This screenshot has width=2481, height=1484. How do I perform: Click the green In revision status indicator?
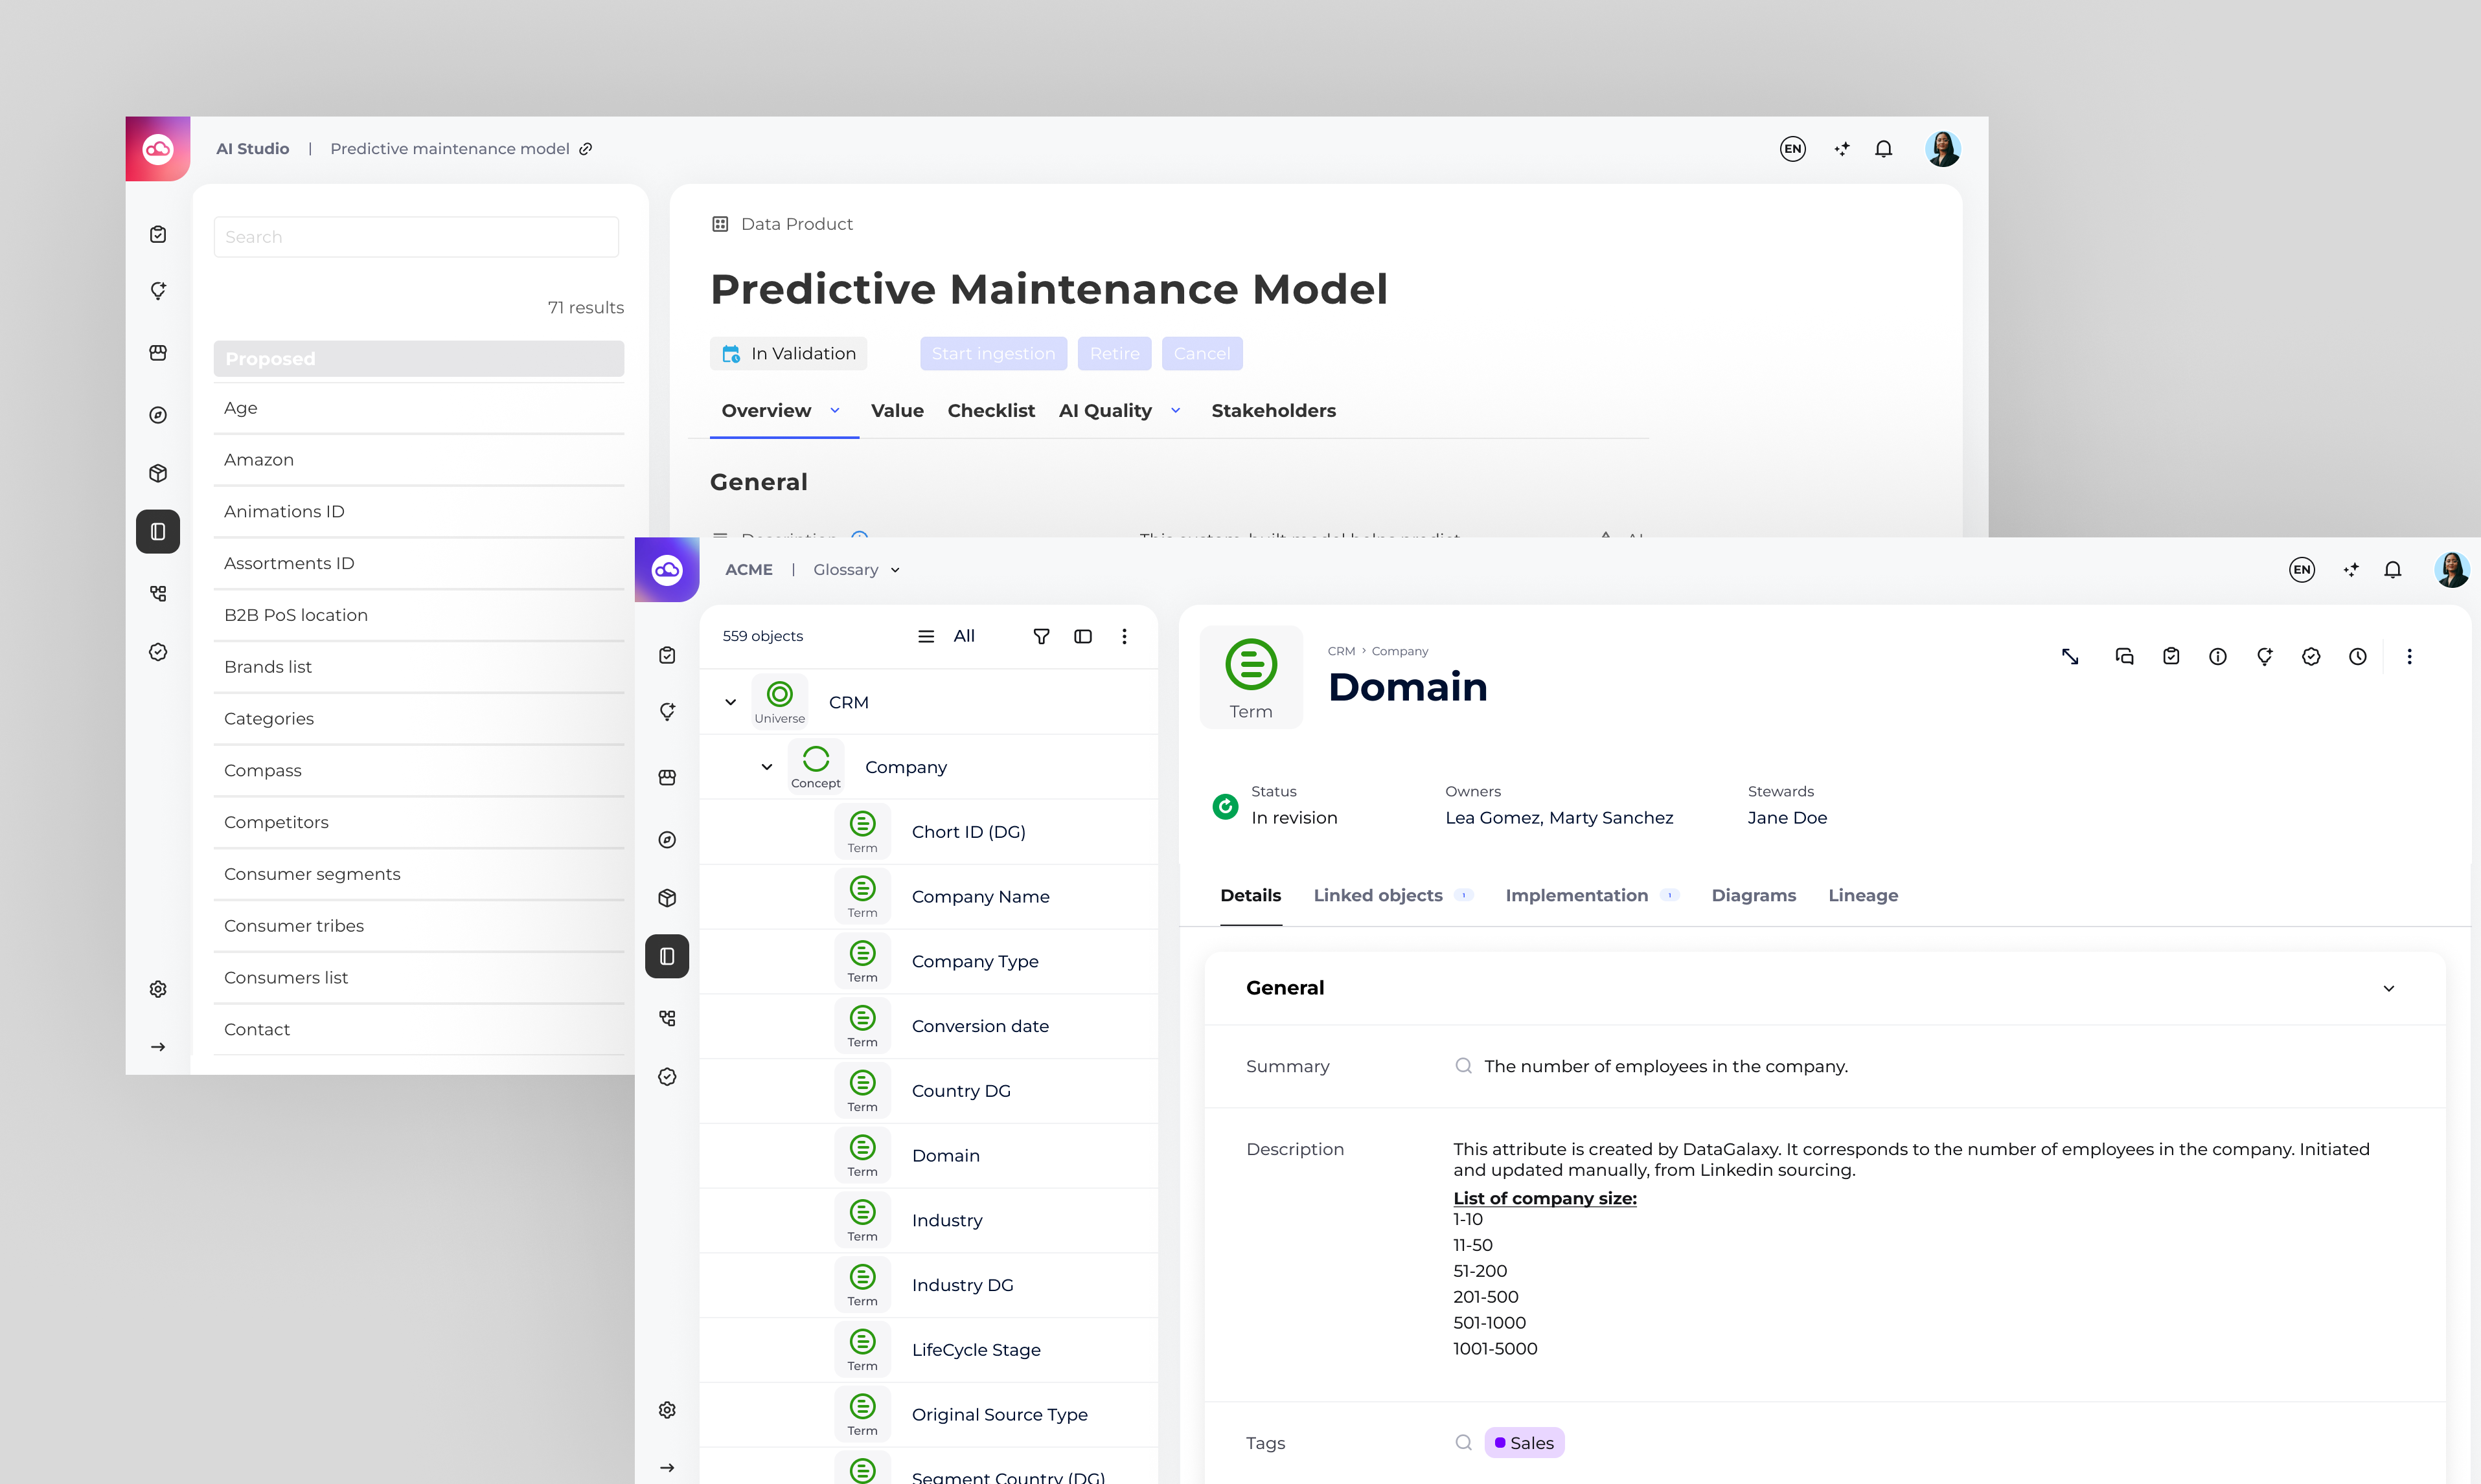[x=1226, y=806]
